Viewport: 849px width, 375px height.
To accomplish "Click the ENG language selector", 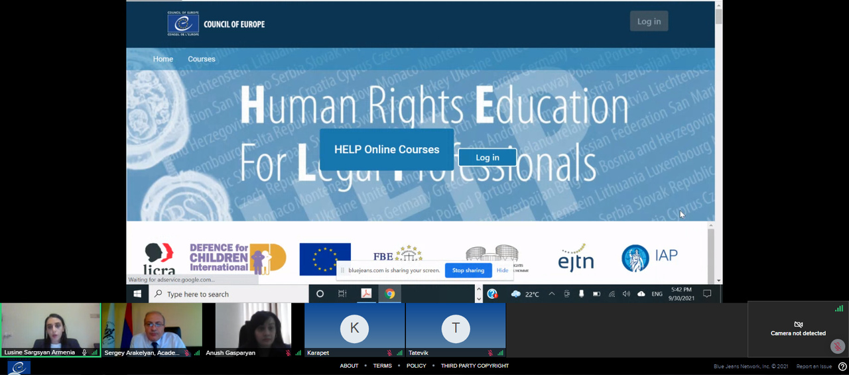I will tap(657, 294).
